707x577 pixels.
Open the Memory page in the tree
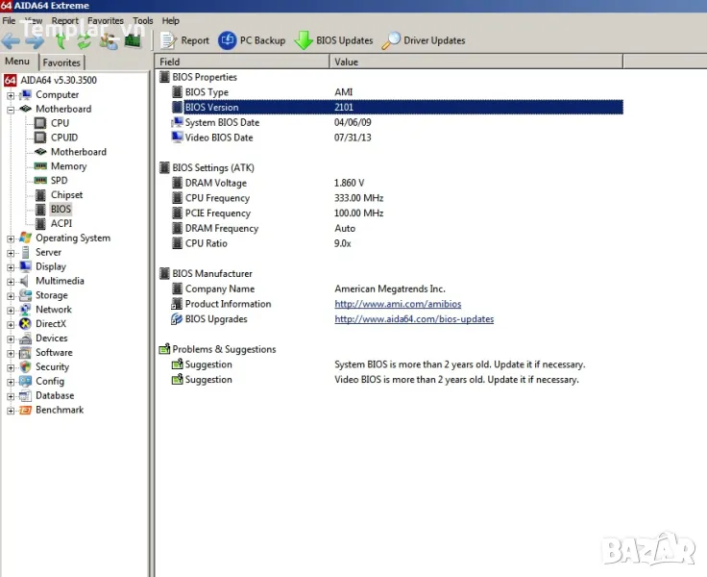pos(68,166)
